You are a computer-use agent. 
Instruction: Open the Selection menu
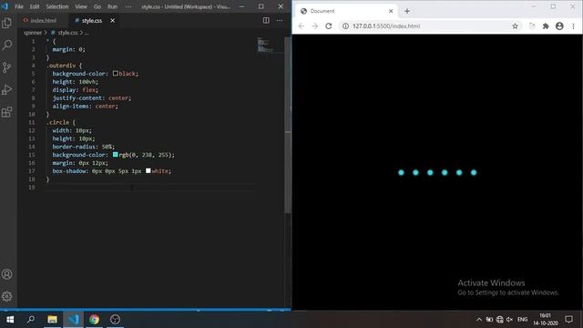(x=56, y=6)
